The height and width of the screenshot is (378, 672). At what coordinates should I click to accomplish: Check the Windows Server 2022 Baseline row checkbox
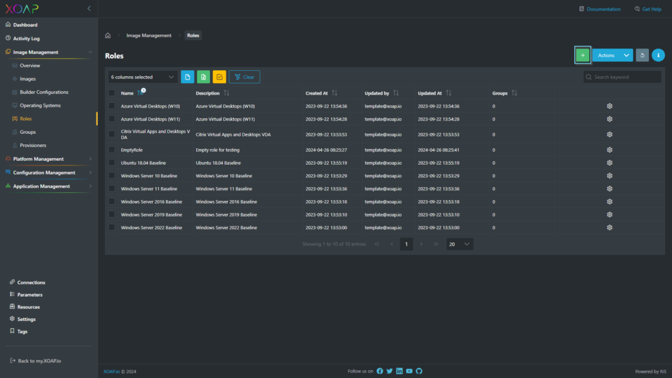click(x=112, y=227)
